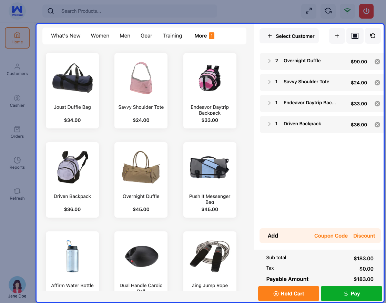Viewport: 386px width, 303px height.
Task: Click the plus icon next to Select Customer
Action: [337, 36]
